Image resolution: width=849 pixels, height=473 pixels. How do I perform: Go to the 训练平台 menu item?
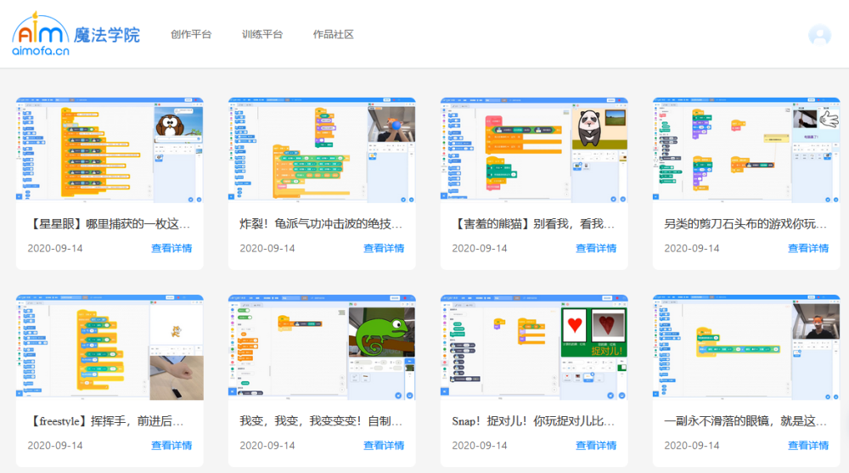(x=262, y=34)
